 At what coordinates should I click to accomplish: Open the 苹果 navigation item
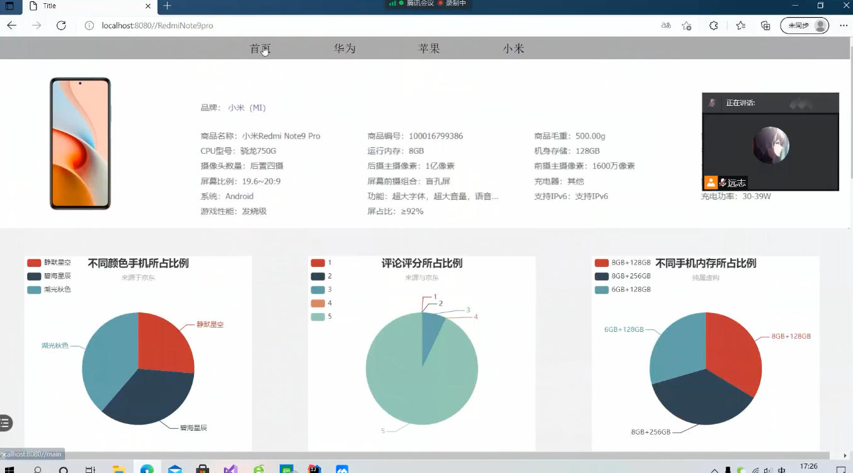(x=429, y=48)
